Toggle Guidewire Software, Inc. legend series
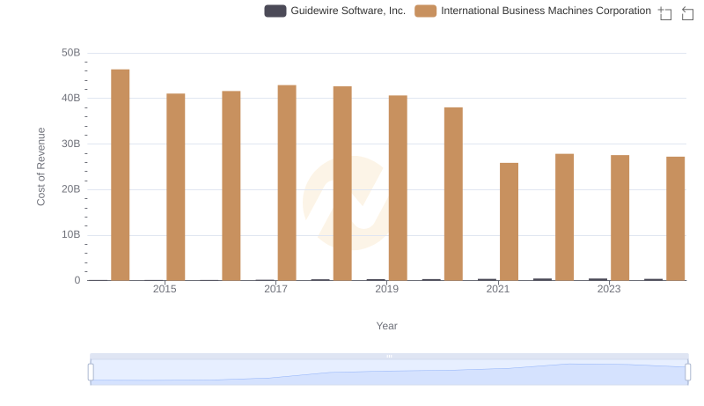The height and width of the screenshot is (406, 704). (x=335, y=11)
